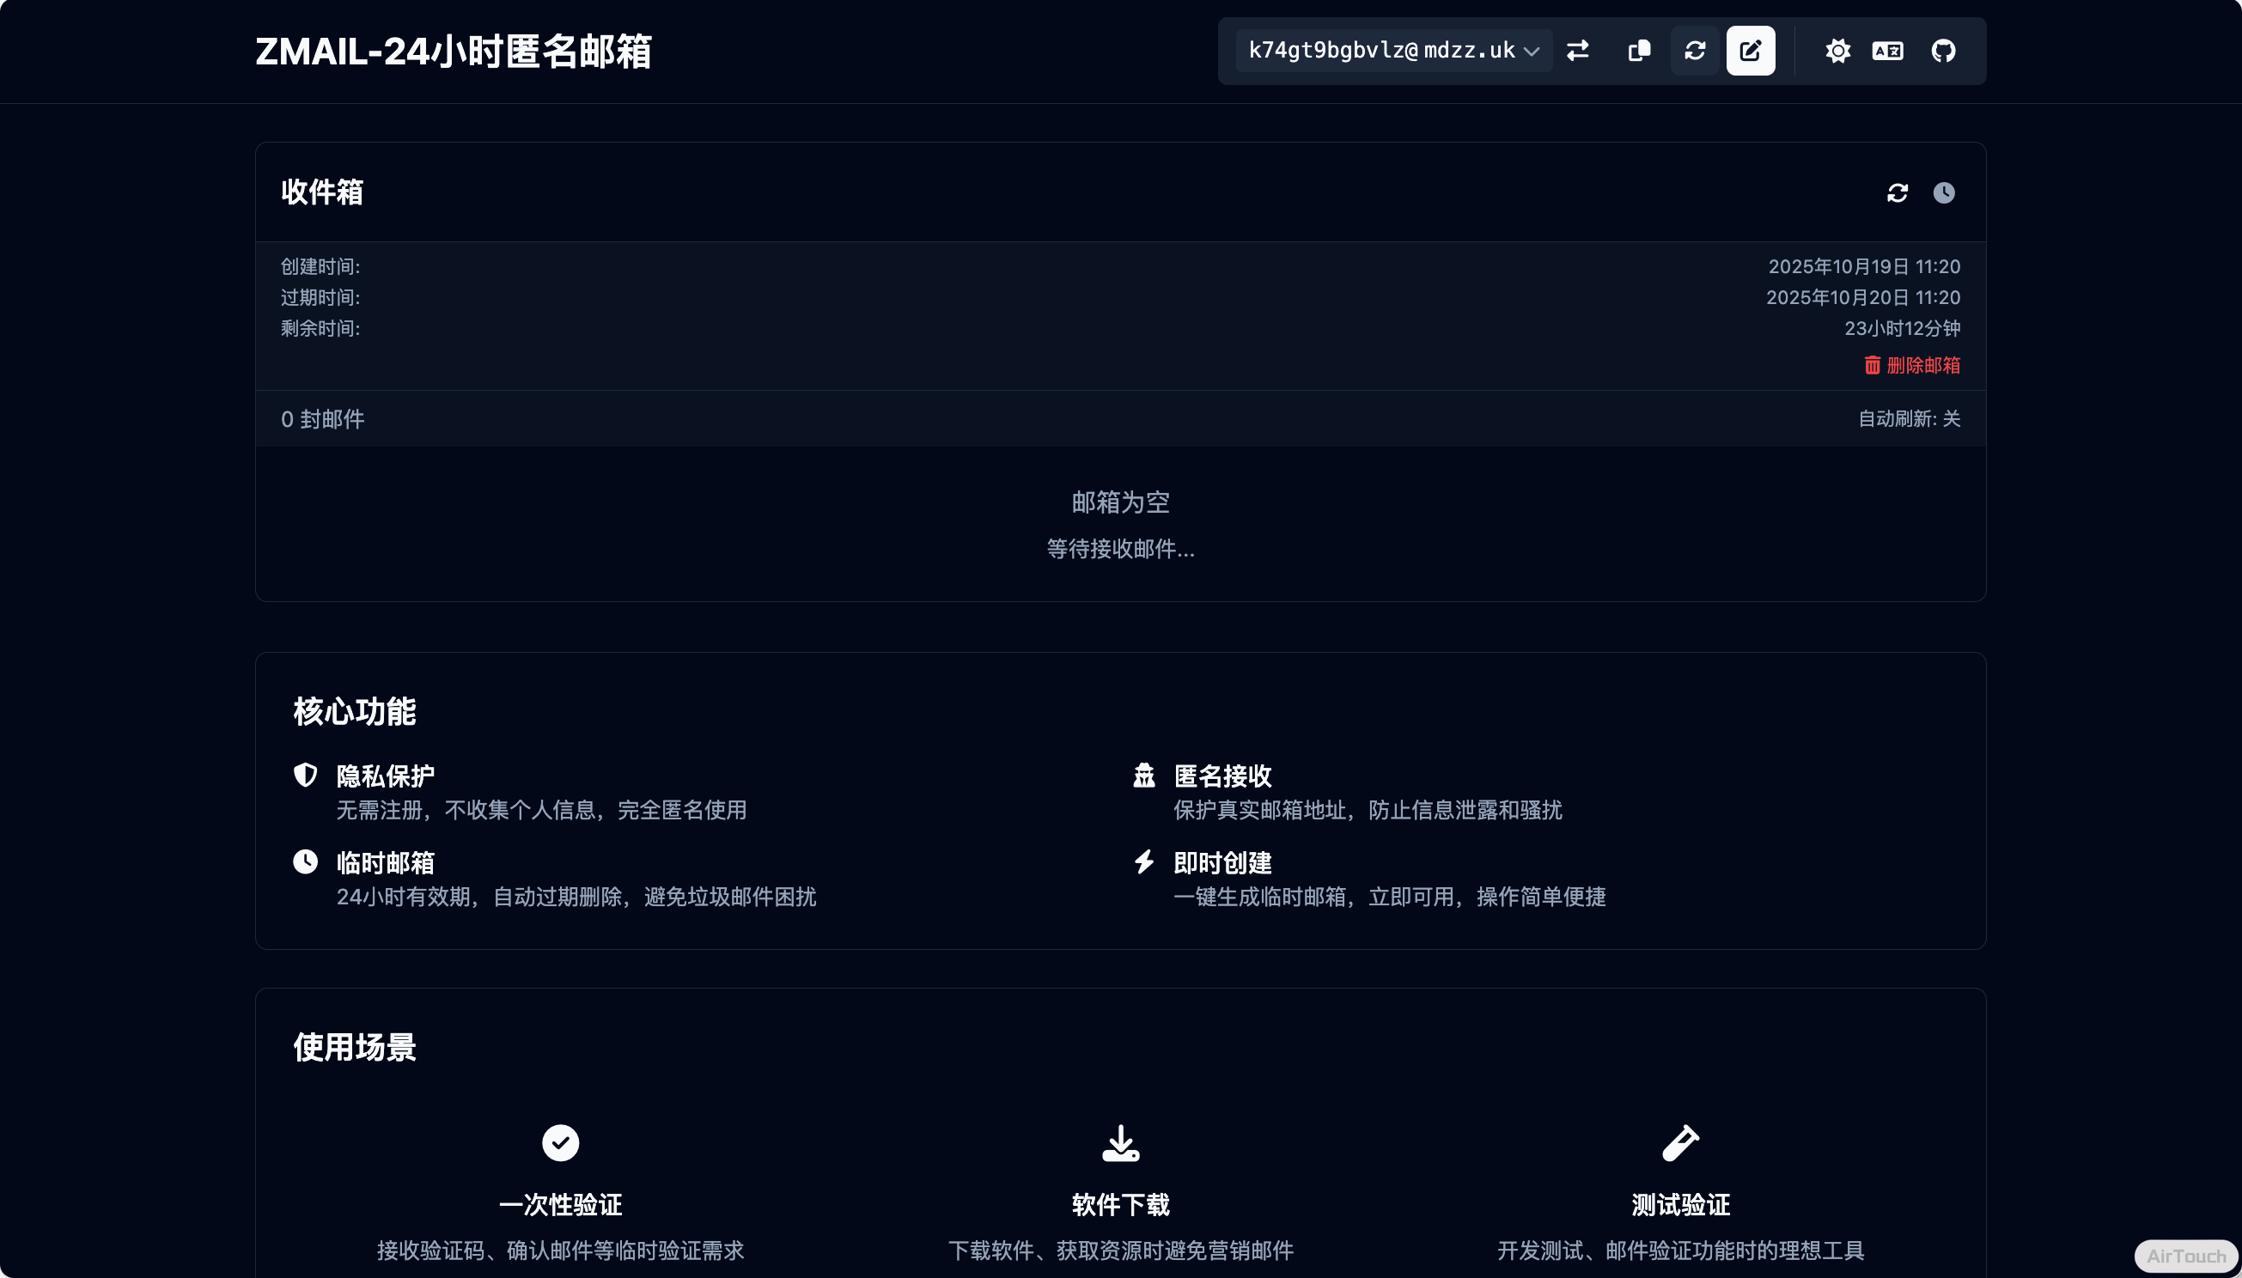Screen dimensions: 2242x1278
Task: Open the mdzz.uk domain selector
Action: coord(1471,51)
